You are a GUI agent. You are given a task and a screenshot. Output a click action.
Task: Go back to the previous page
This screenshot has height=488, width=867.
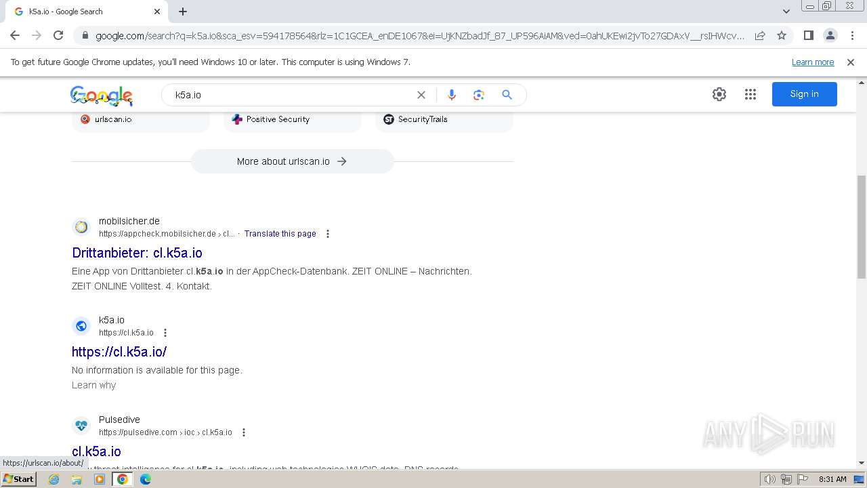(15, 35)
